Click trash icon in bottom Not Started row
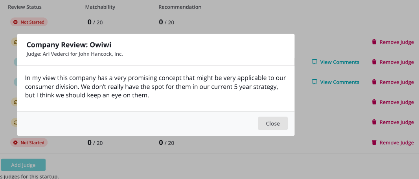Viewport: 419px width, 179px height. [x=374, y=142]
